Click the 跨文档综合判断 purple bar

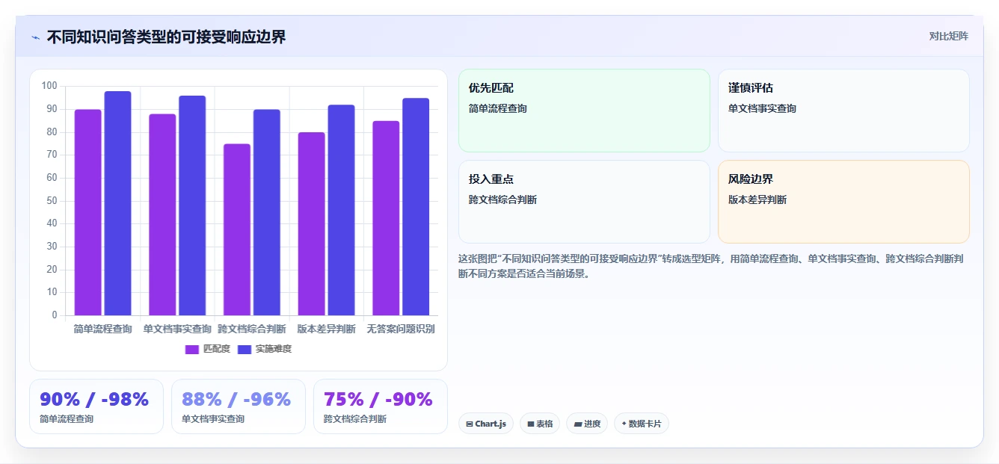pyautogui.click(x=237, y=229)
